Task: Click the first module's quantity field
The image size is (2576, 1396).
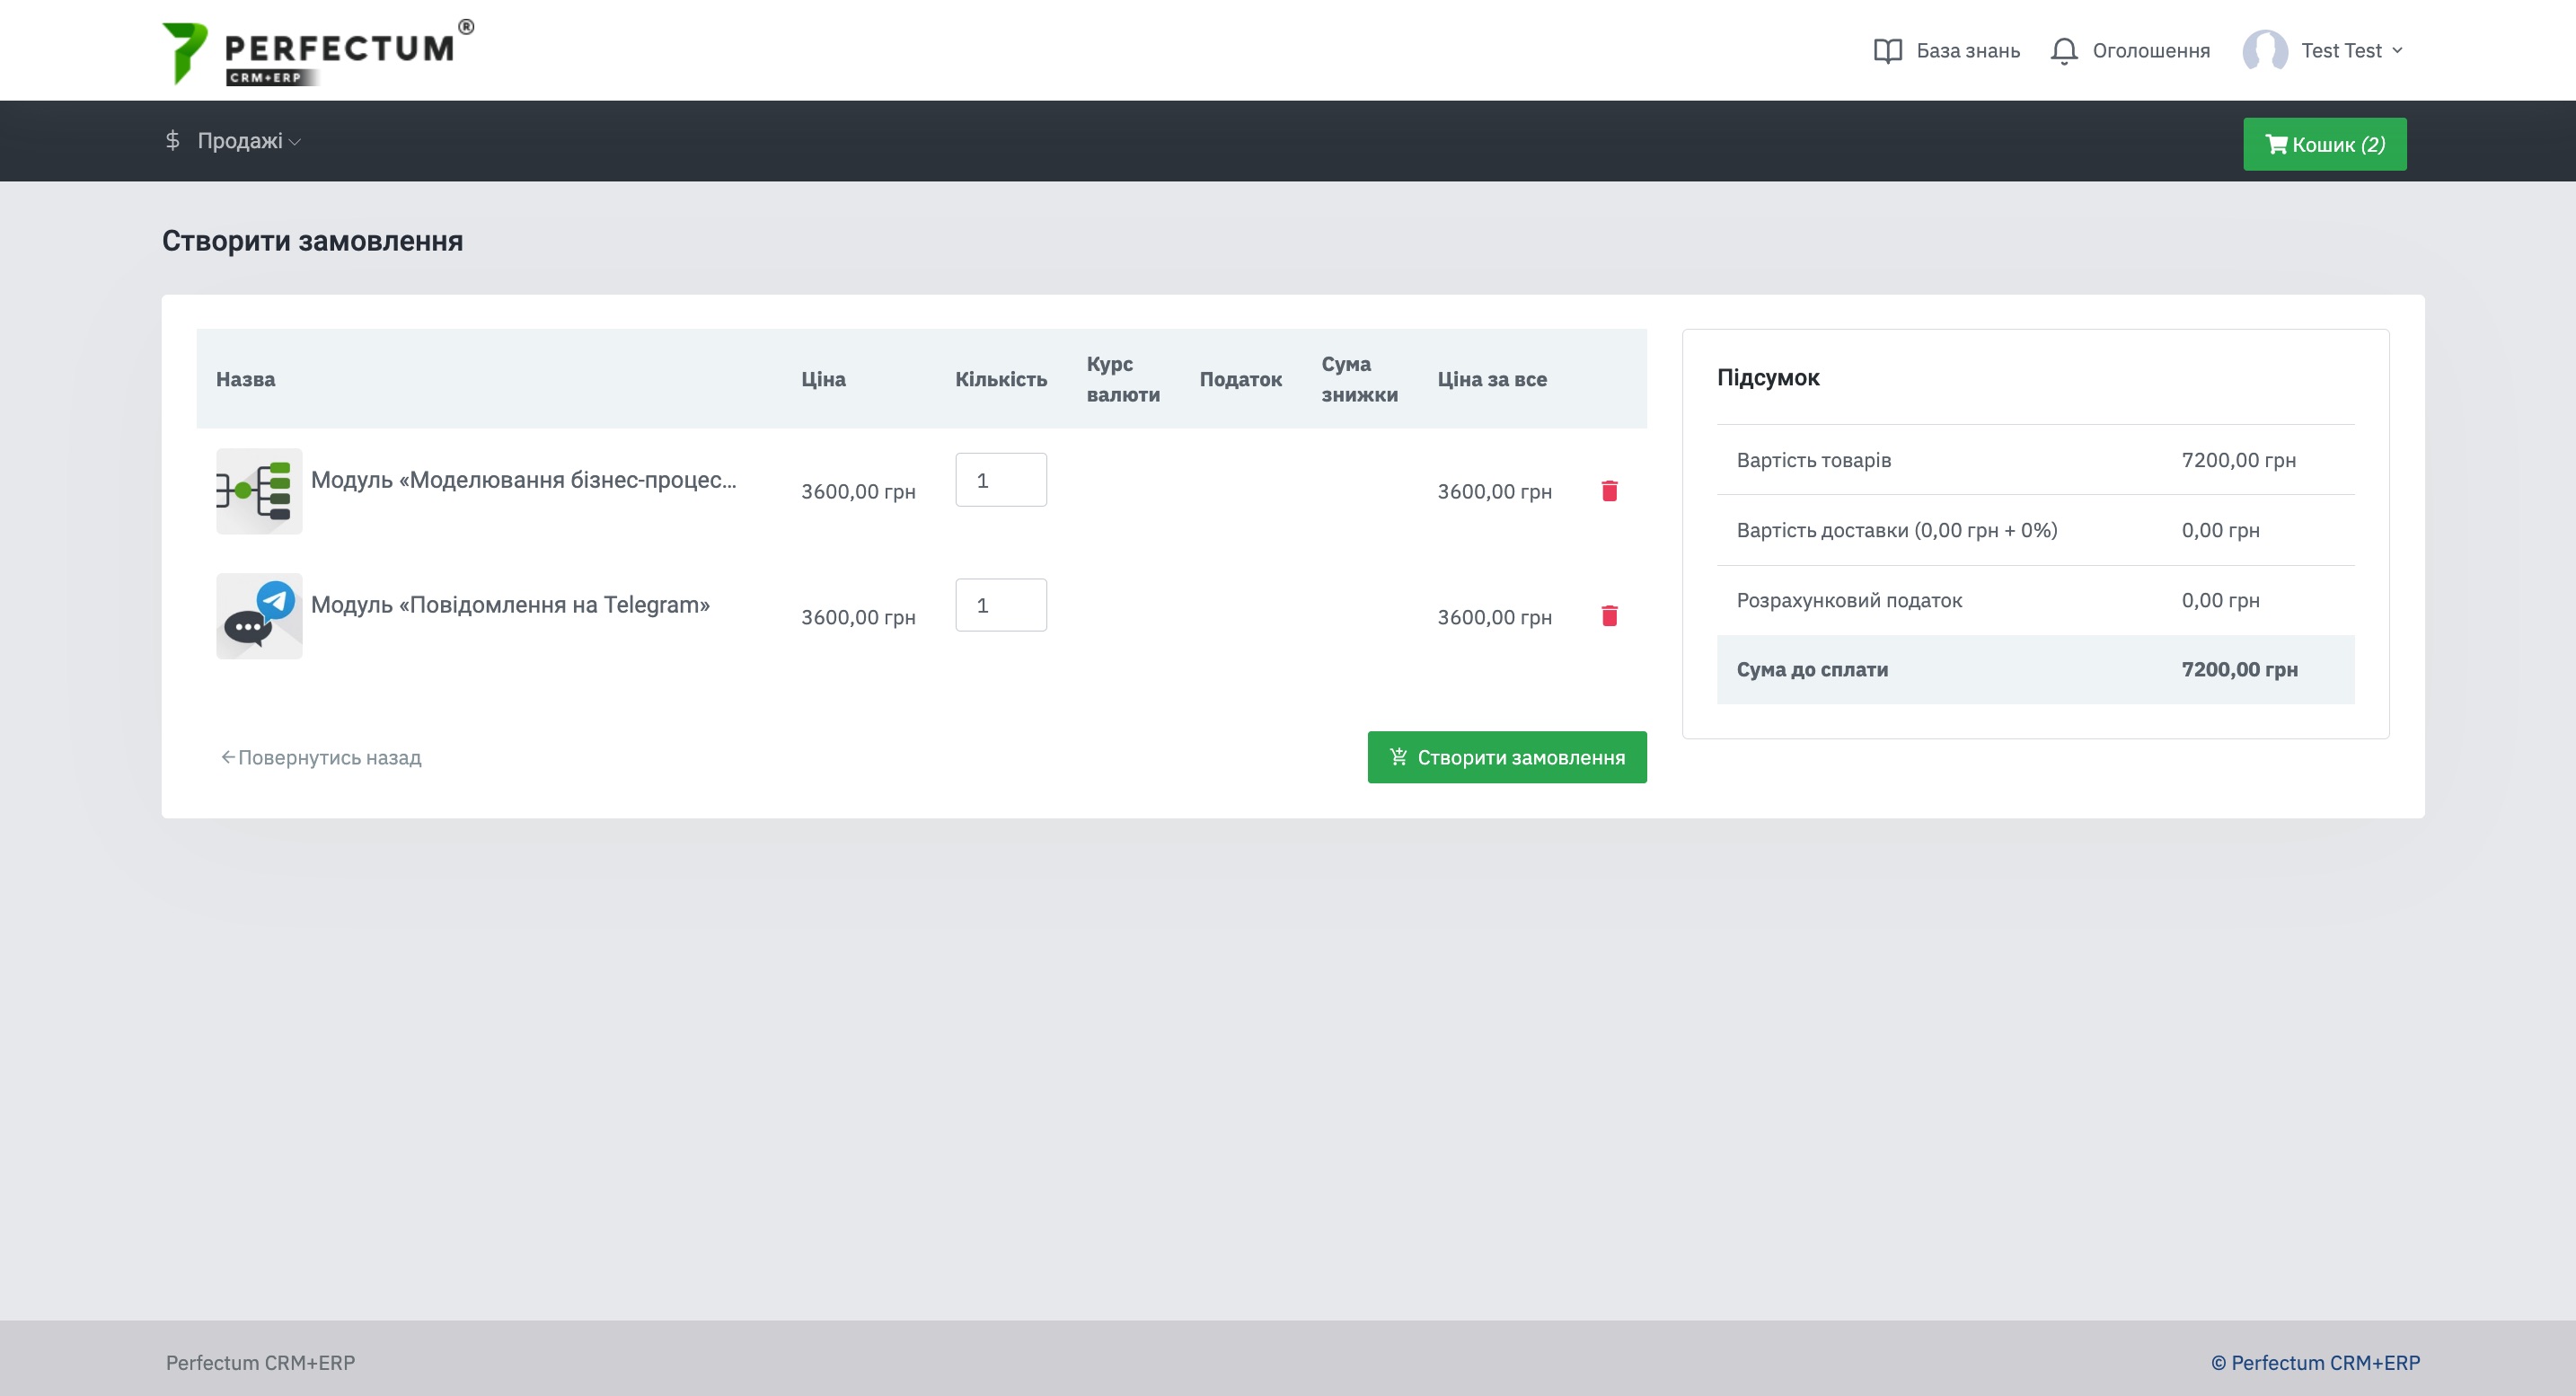Action: click(x=1000, y=480)
